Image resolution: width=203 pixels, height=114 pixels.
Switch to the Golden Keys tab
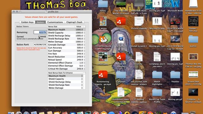(27, 22)
